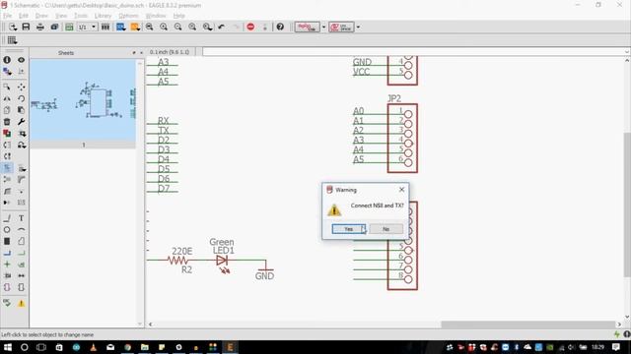Click the Zoom to fit icon

(x=149, y=27)
